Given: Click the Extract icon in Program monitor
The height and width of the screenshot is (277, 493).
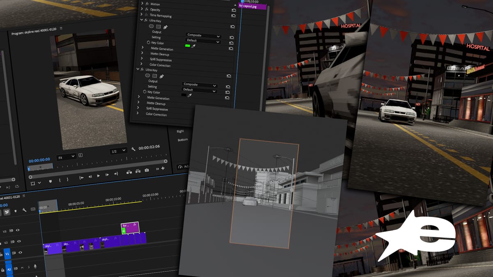Looking at the screenshot, I should click(137, 170).
